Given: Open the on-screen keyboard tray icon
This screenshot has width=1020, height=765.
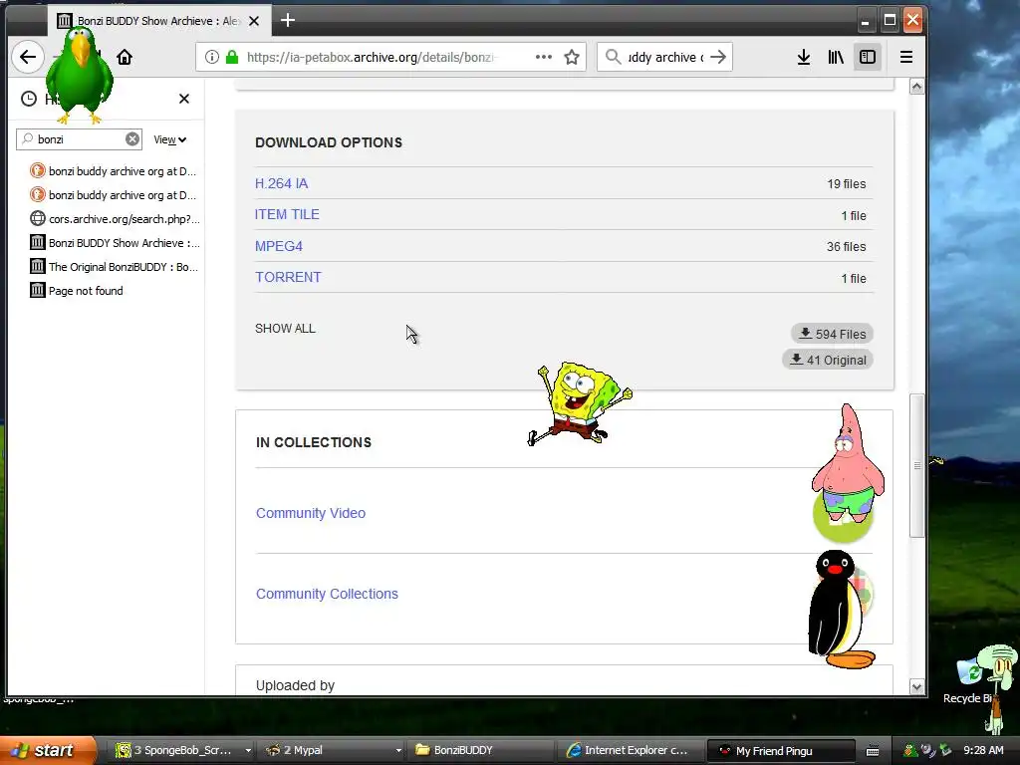Looking at the screenshot, I should point(873,751).
